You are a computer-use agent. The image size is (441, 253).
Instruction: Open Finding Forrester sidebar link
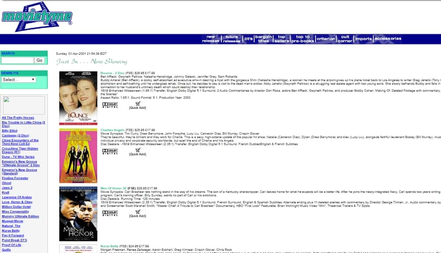pos(15,178)
